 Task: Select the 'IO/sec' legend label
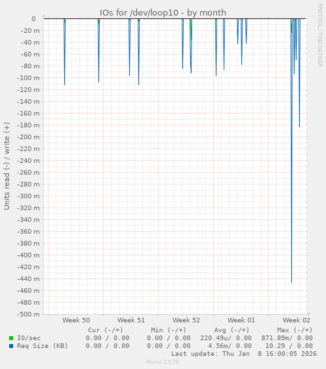tap(29, 338)
